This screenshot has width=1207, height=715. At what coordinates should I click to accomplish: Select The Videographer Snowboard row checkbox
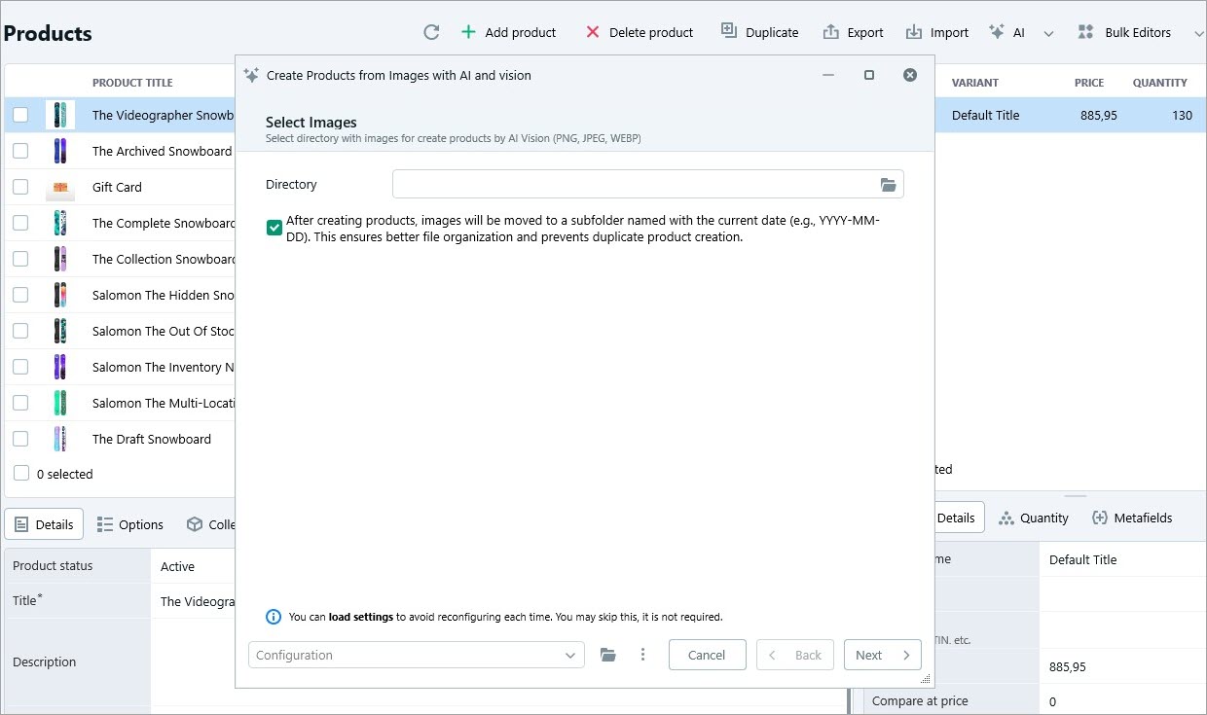pos(20,115)
